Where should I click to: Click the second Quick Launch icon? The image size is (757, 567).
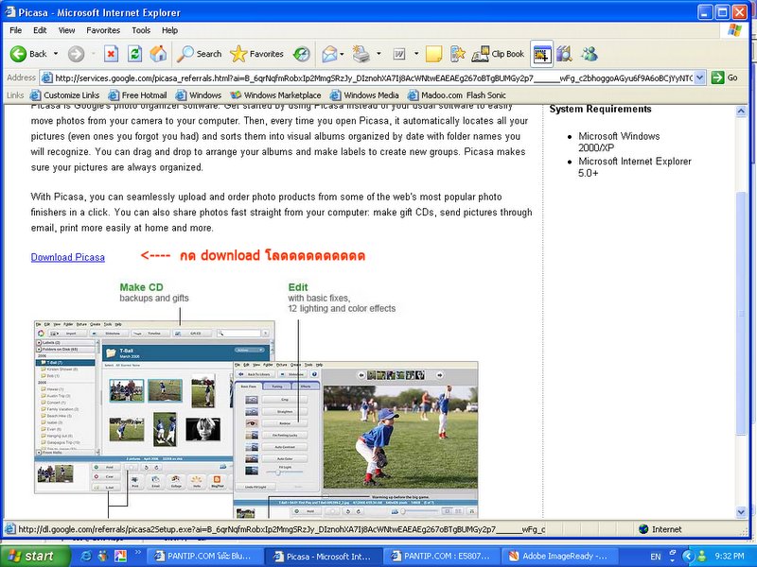click(103, 557)
